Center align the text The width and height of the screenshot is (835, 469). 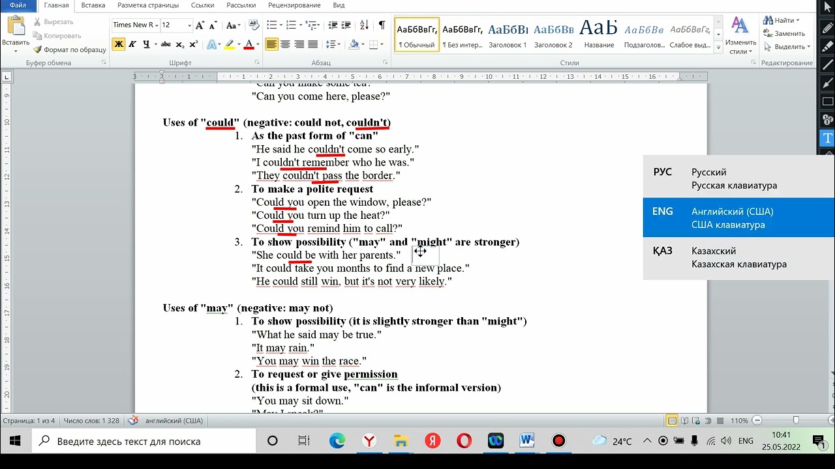point(286,44)
